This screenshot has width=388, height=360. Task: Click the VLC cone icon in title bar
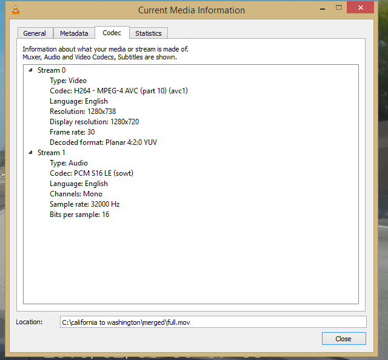16,10
